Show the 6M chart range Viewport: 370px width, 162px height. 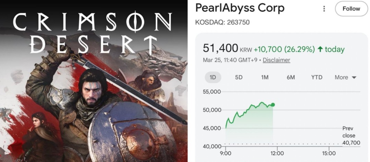(x=291, y=77)
